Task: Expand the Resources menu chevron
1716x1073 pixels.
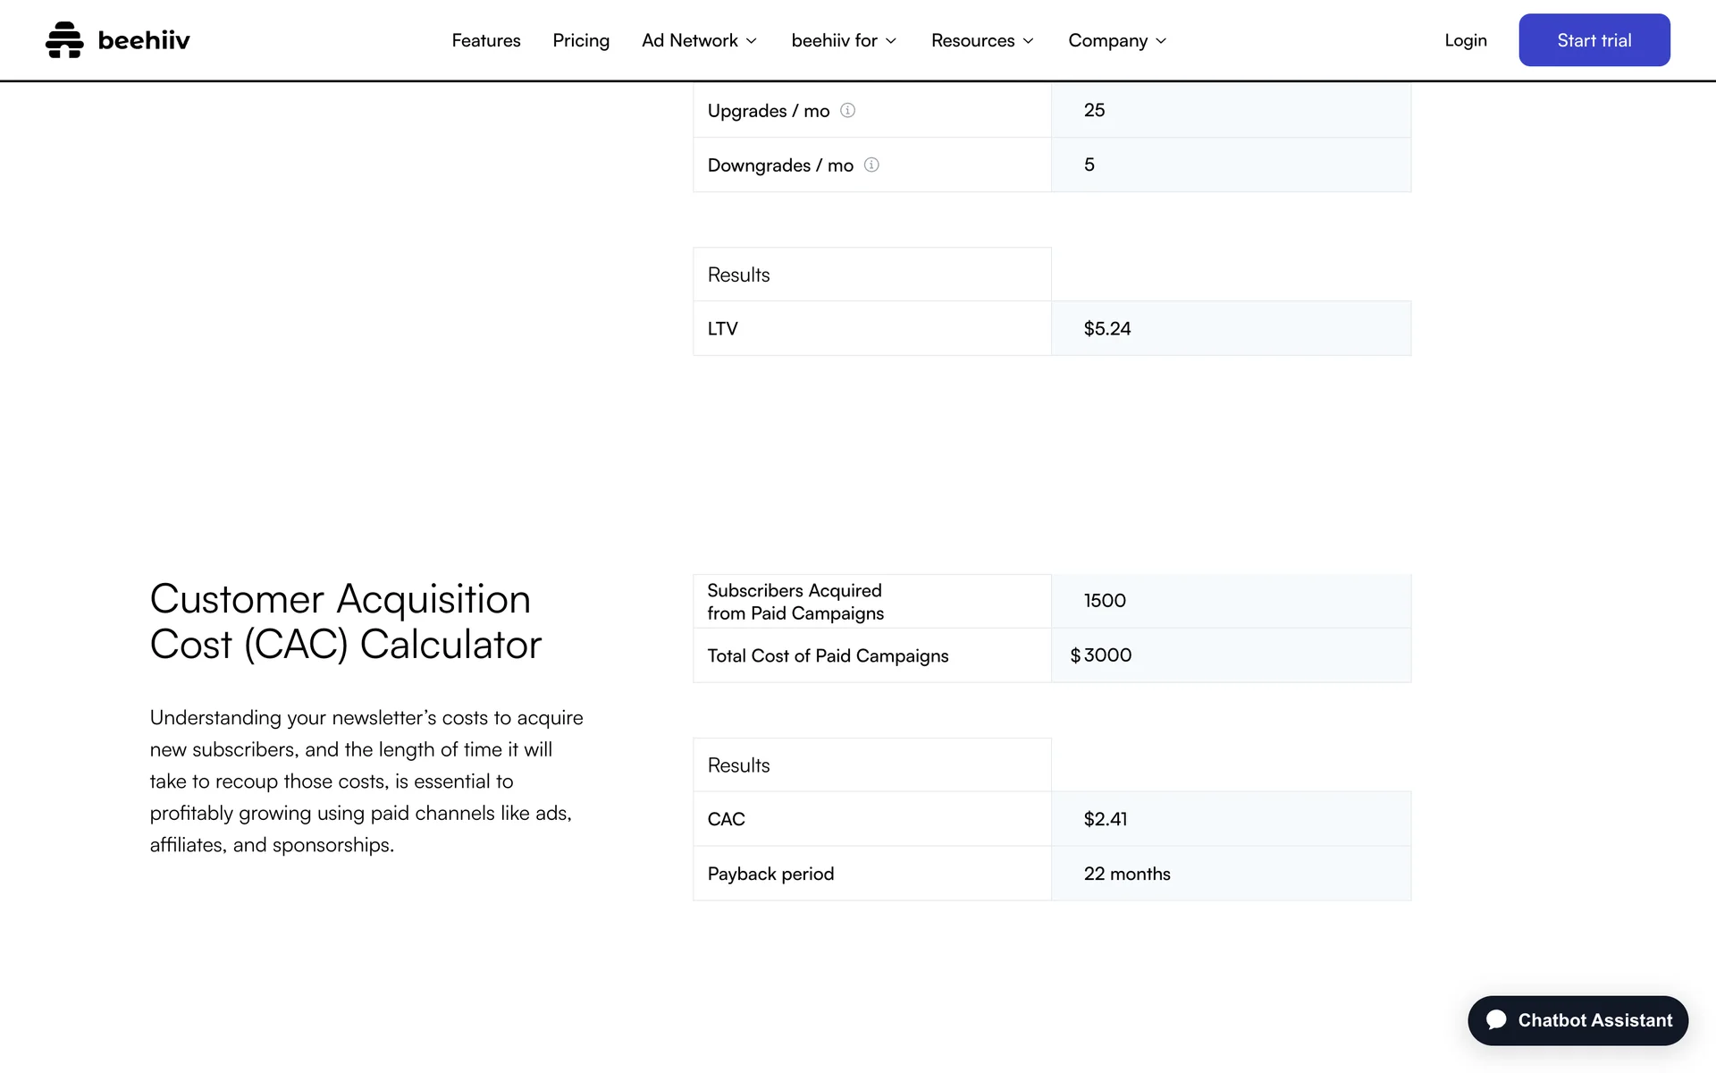Action: (x=1028, y=41)
